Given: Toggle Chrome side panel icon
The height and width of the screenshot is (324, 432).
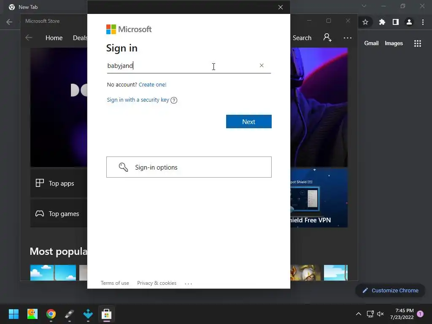Looking at the screenshot, I should tap(396, 22).
